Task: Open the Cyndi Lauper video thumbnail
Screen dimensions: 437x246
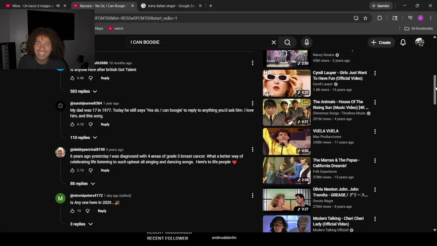Action: (x=286, y=83)
